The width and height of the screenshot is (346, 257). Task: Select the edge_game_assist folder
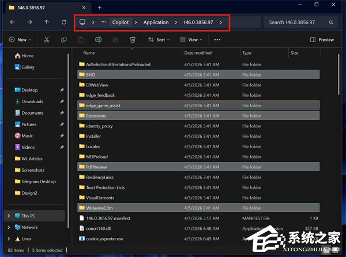pos(198,105)
